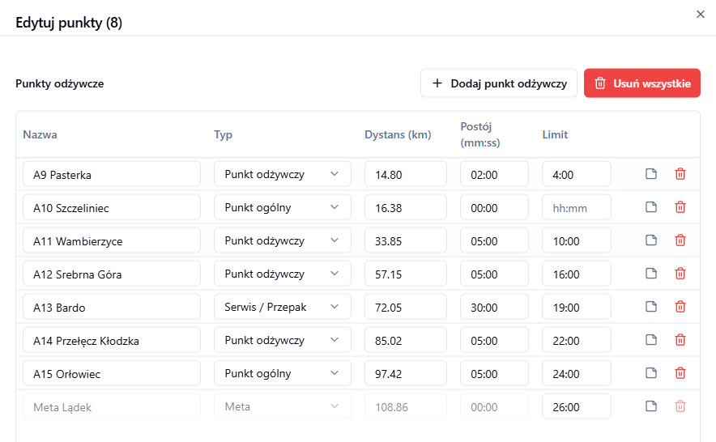Click the distance field showing 72.05
The width and height of the screenshot is (716, 442).
[406, 307]
